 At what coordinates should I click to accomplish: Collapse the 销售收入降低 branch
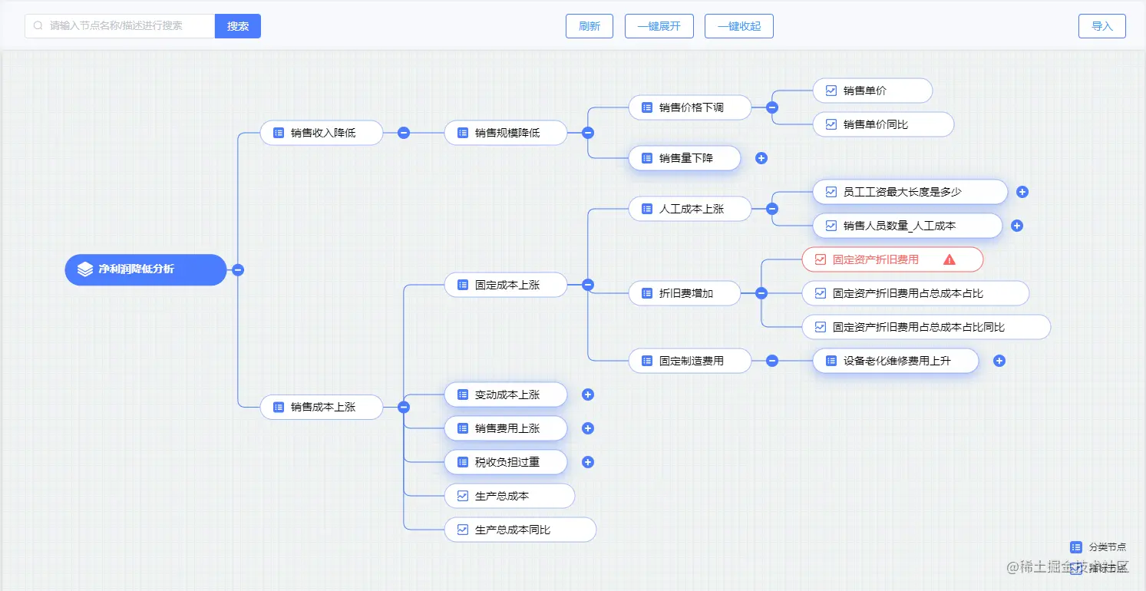pos(404,133)
